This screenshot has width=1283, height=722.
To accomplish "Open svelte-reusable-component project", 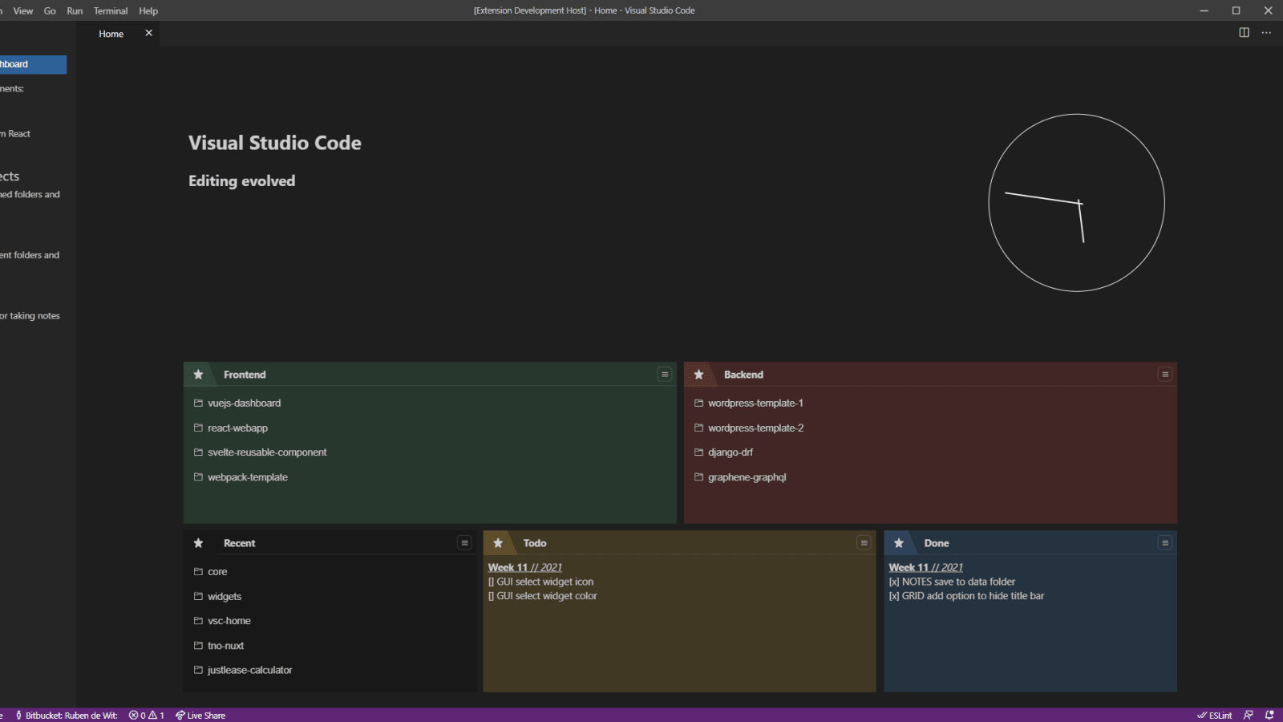I will pos(267,452).
